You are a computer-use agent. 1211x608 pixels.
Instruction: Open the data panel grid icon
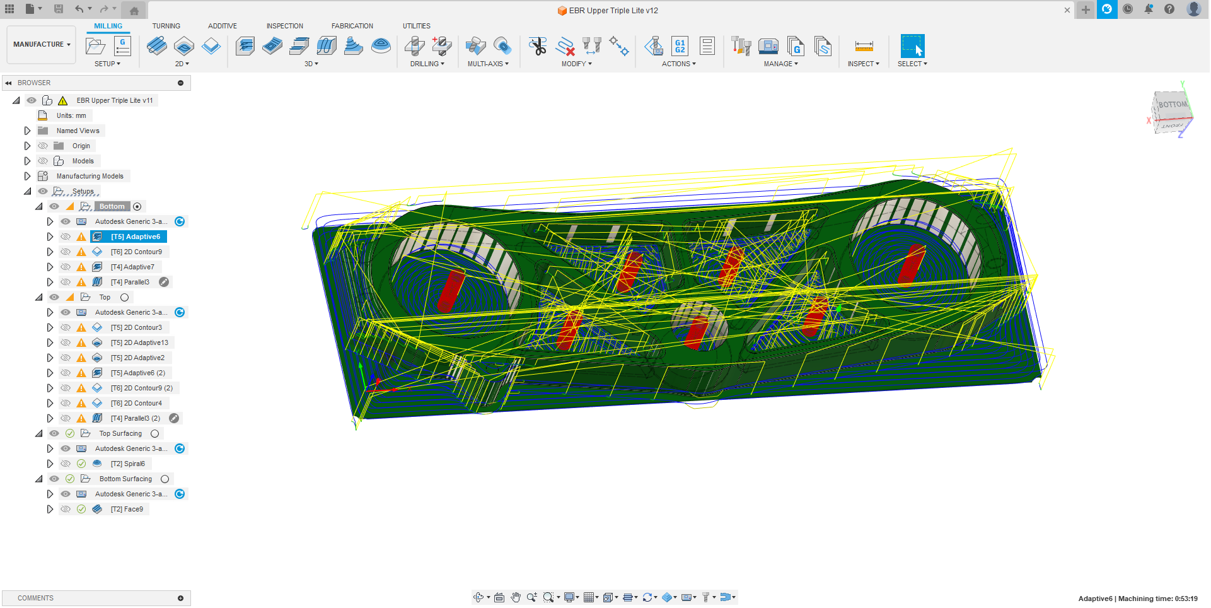(x=9, y=9)
